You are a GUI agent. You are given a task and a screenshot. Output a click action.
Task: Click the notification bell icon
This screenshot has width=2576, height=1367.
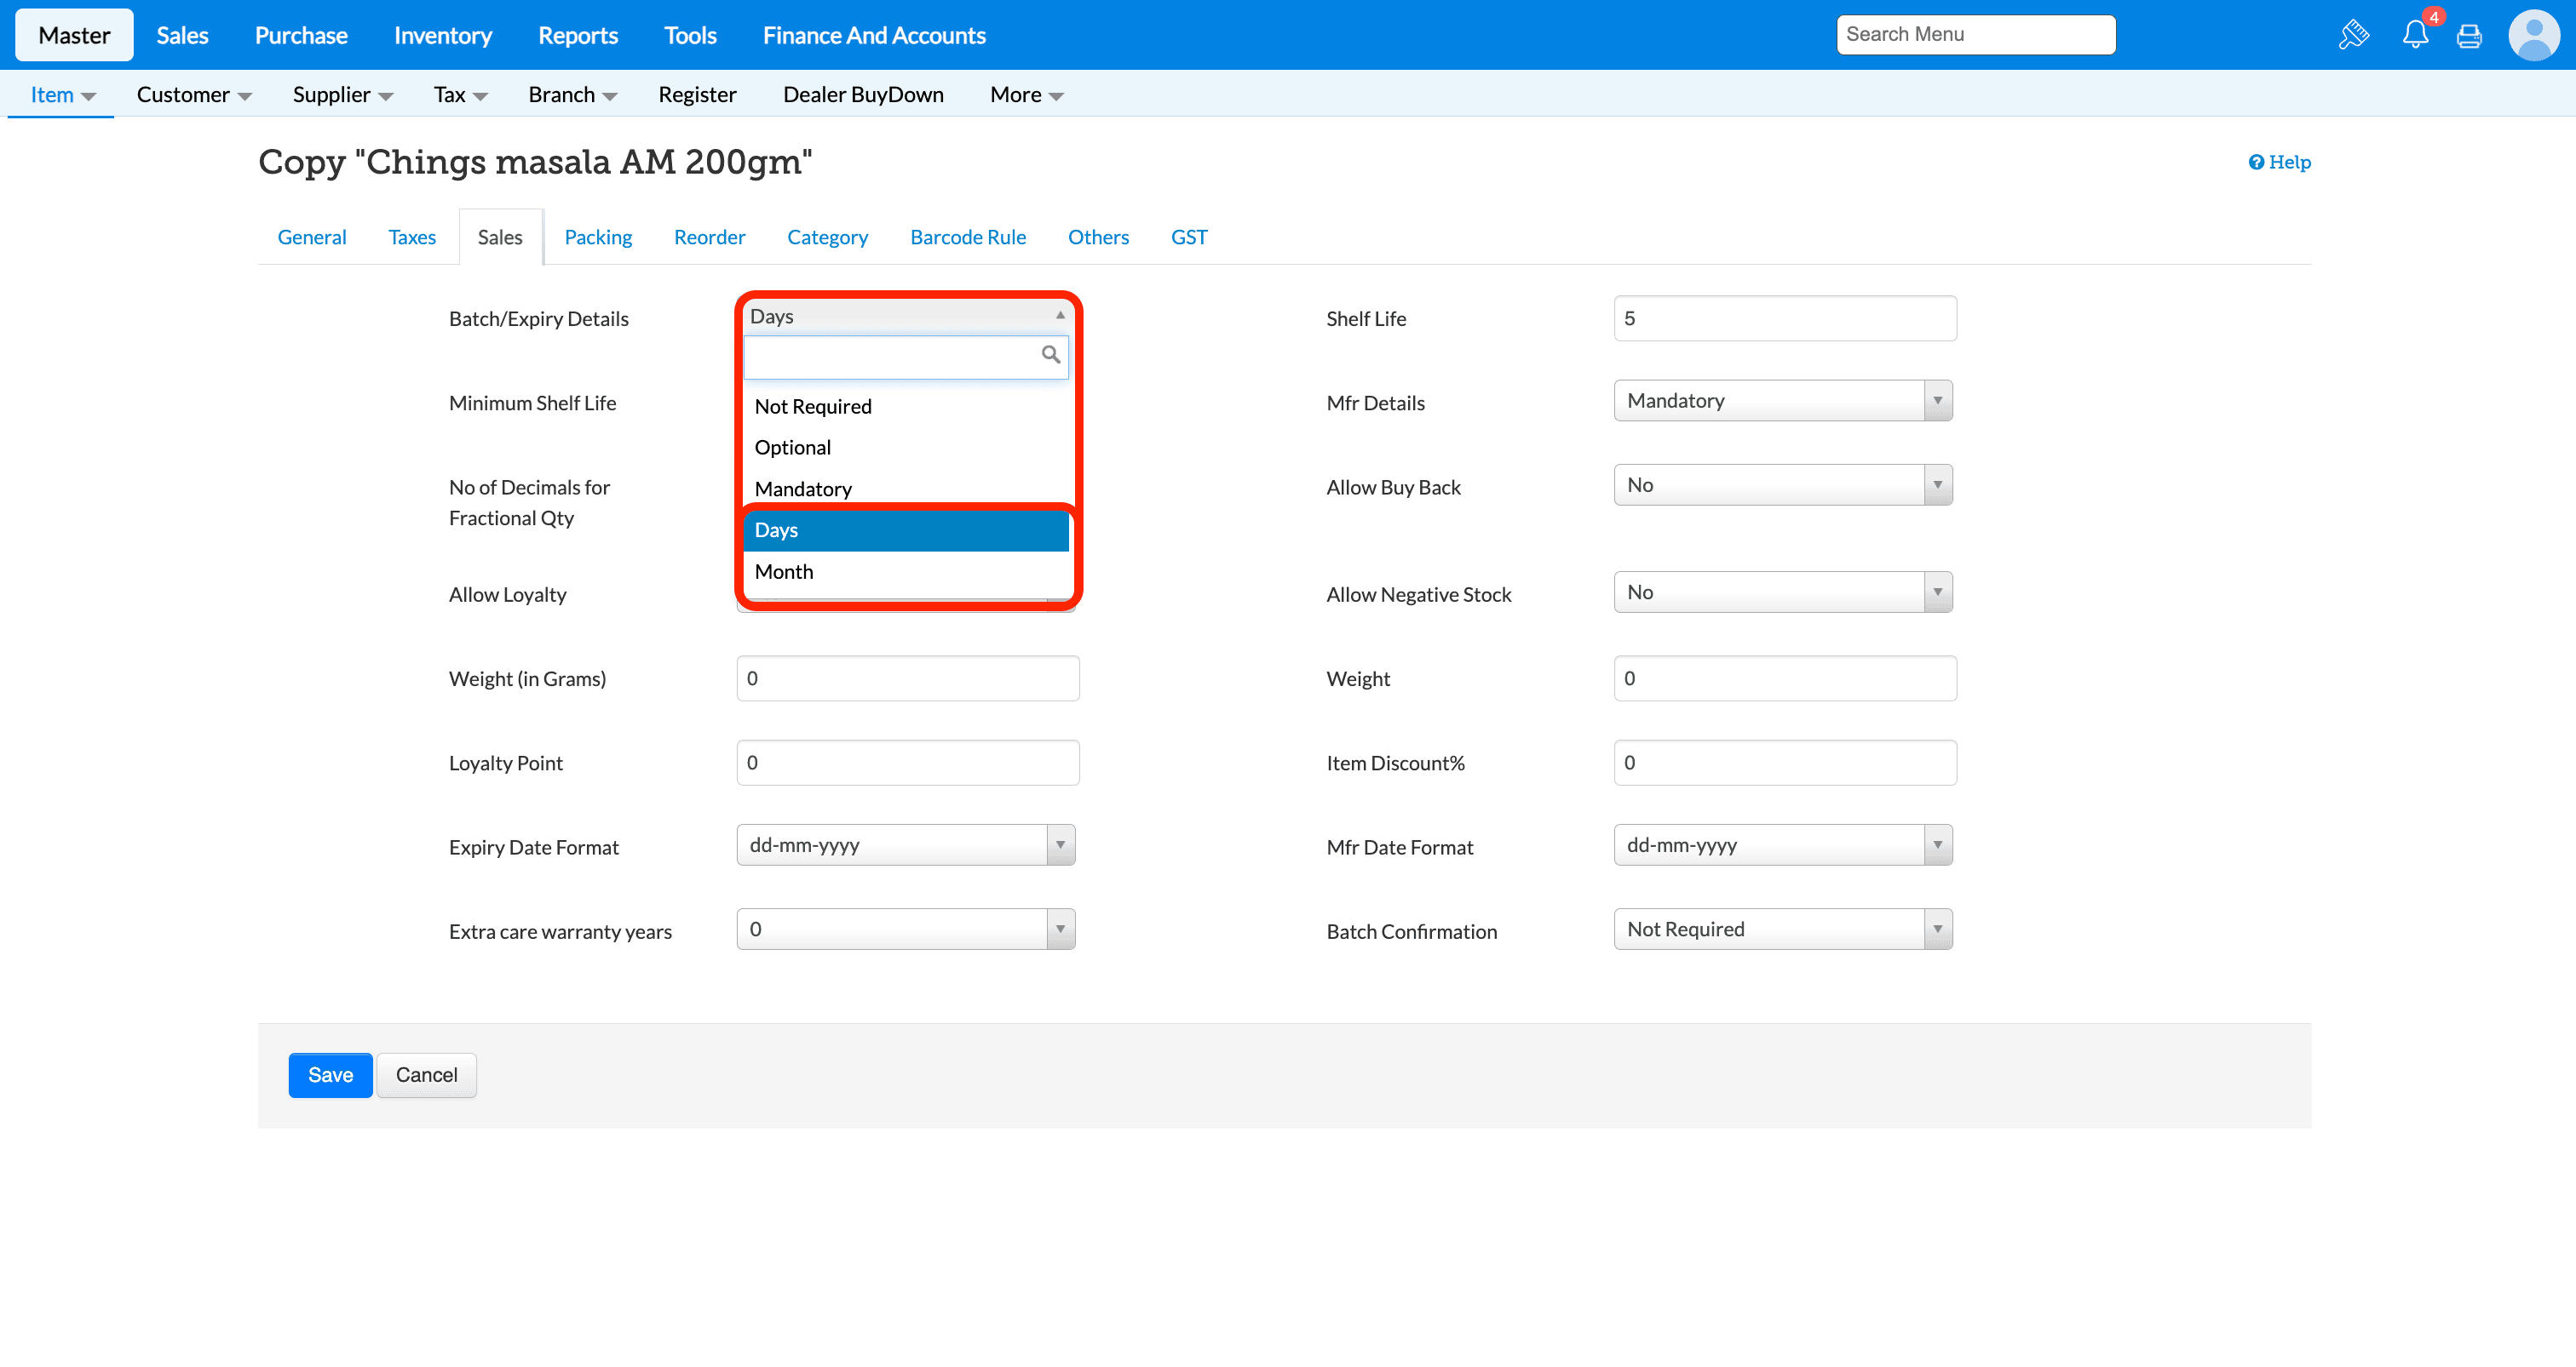(2415, 36)
